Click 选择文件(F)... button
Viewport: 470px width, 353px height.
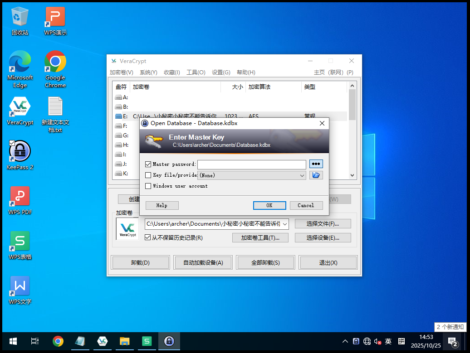(x=323, y=224)
